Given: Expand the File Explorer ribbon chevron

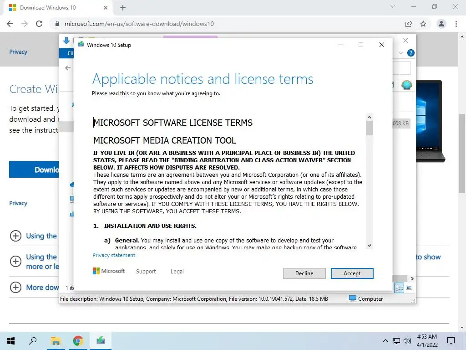Looking at the screenshot, I should click(400, 53).
